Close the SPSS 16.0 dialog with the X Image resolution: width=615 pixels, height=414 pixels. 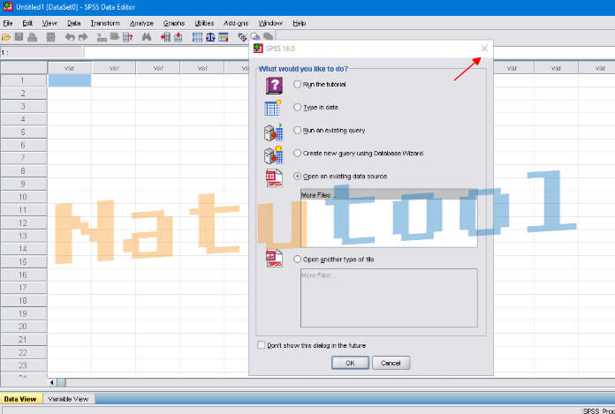click(x=484, y=49)
